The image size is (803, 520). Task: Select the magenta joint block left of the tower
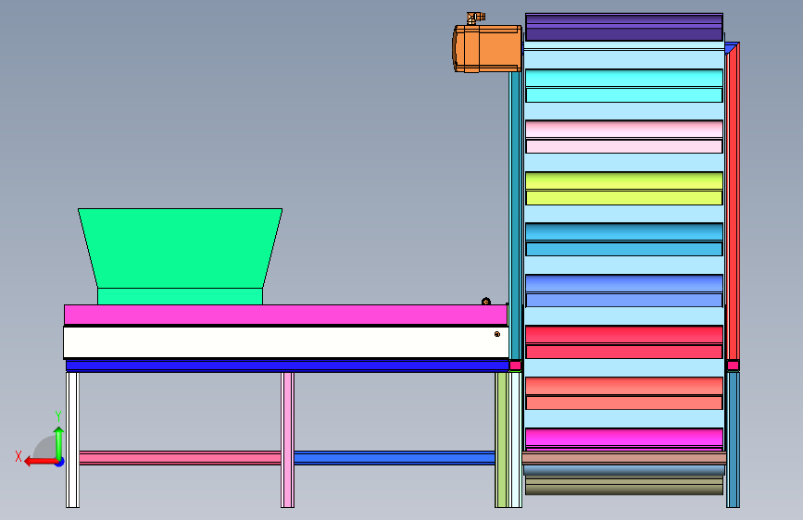[515, 365]
